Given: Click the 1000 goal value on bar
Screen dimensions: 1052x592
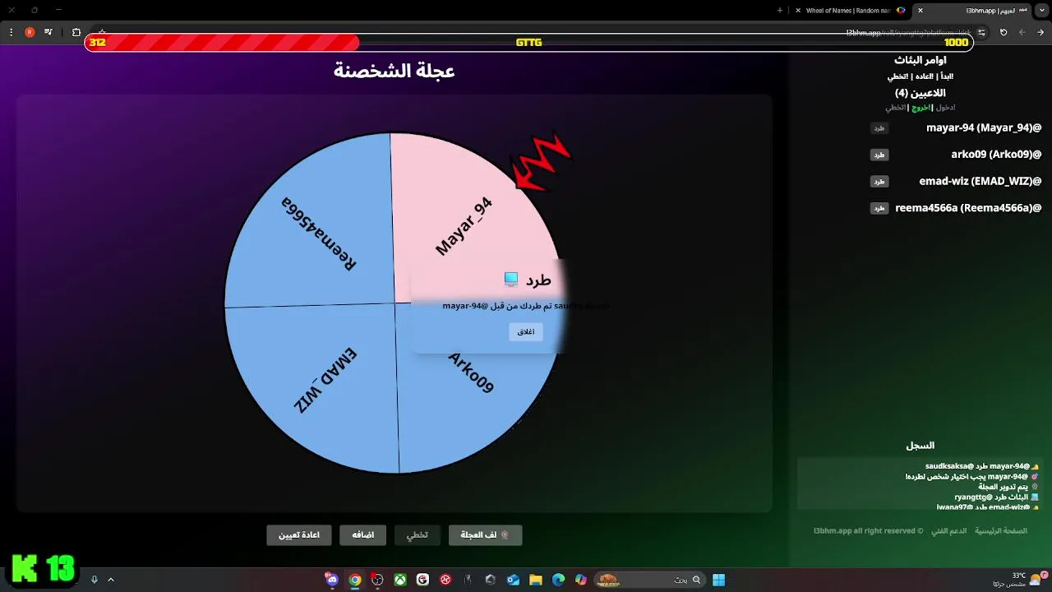Looking at the screenshot, I should 956,43.
